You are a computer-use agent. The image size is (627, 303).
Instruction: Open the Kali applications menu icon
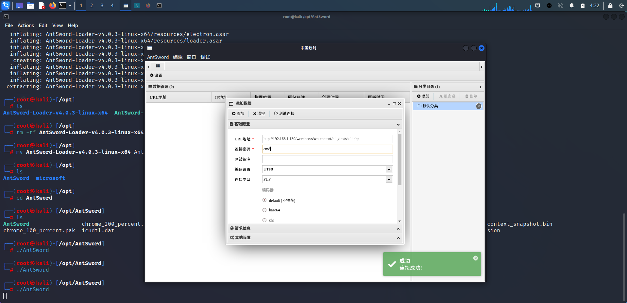6,6
